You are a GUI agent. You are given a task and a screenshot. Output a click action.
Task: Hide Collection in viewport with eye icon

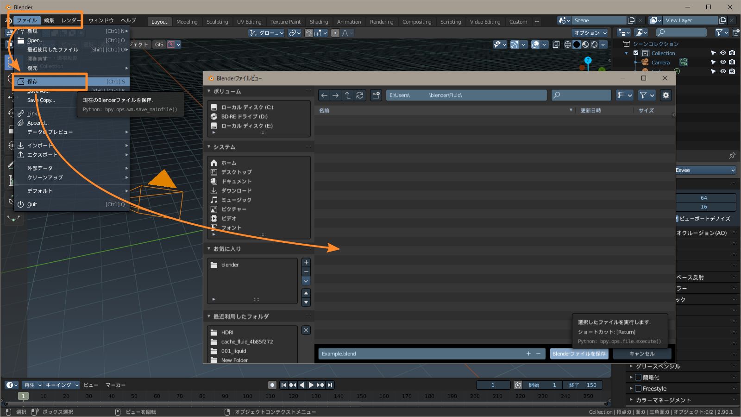pos(723,53)
